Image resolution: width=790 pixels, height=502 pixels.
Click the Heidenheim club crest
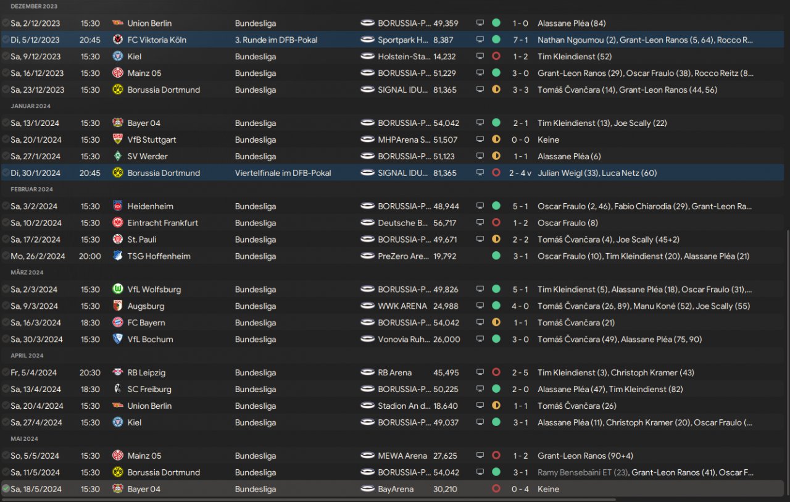[x=118, y=207]
